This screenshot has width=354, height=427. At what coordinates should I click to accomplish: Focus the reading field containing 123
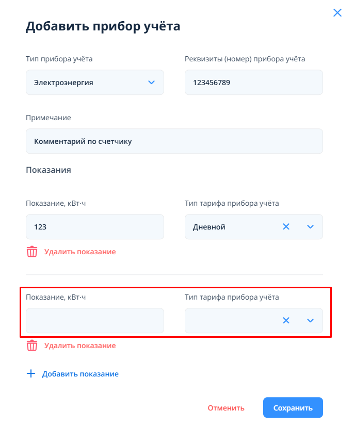[x=94, y=227]
